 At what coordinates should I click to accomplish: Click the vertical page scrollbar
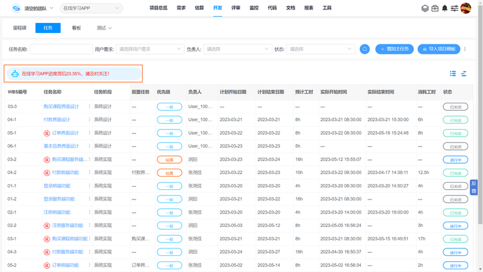point(480,114)
